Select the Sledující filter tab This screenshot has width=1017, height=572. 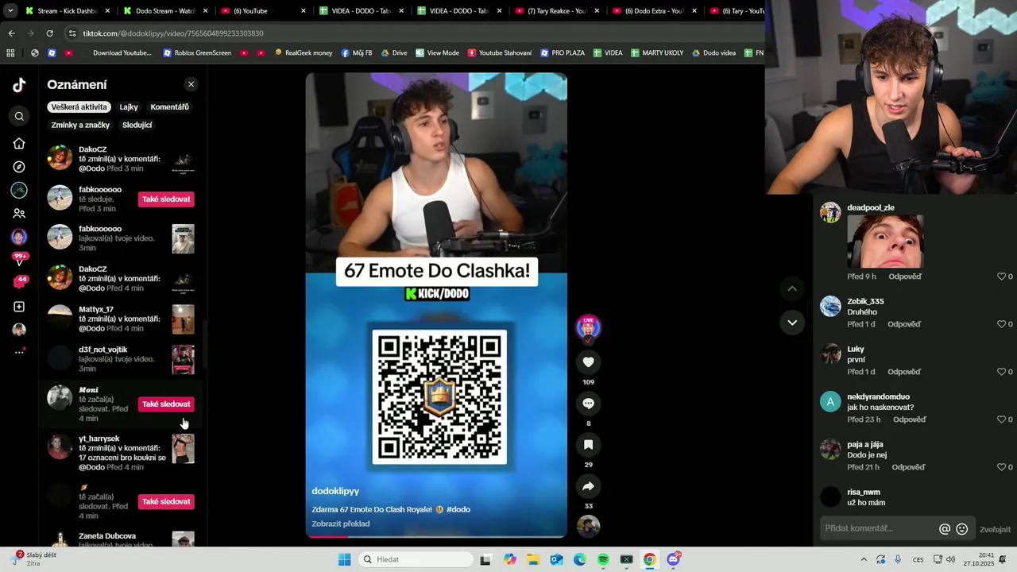(x=137, y=126)
